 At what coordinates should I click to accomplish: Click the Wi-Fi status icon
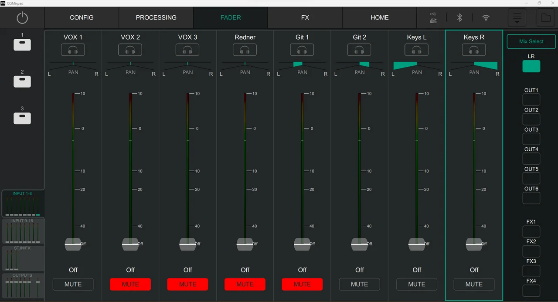(486, 17)
